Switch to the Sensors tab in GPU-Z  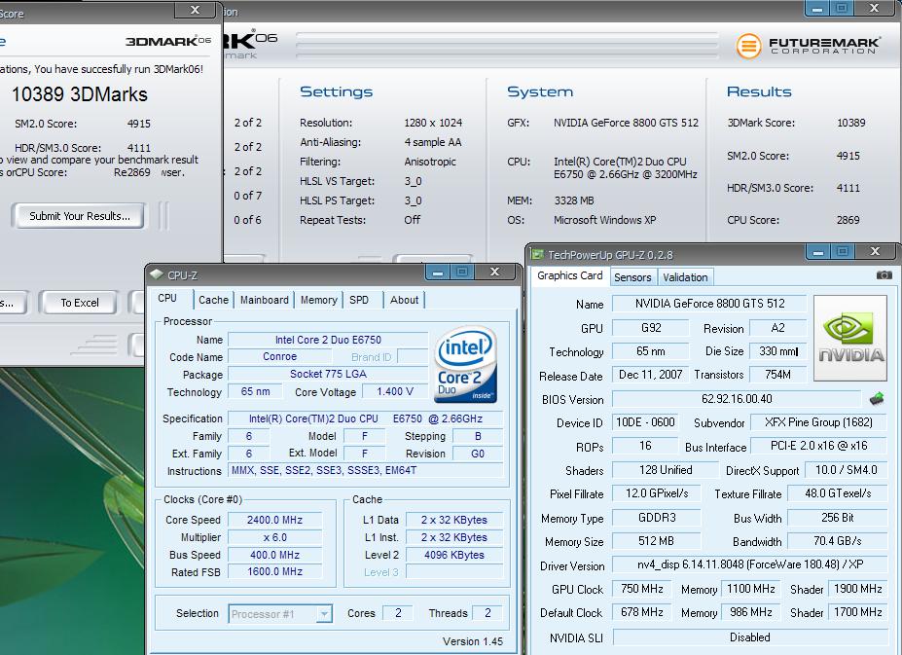pyautogui.click(x=632, y=277)
